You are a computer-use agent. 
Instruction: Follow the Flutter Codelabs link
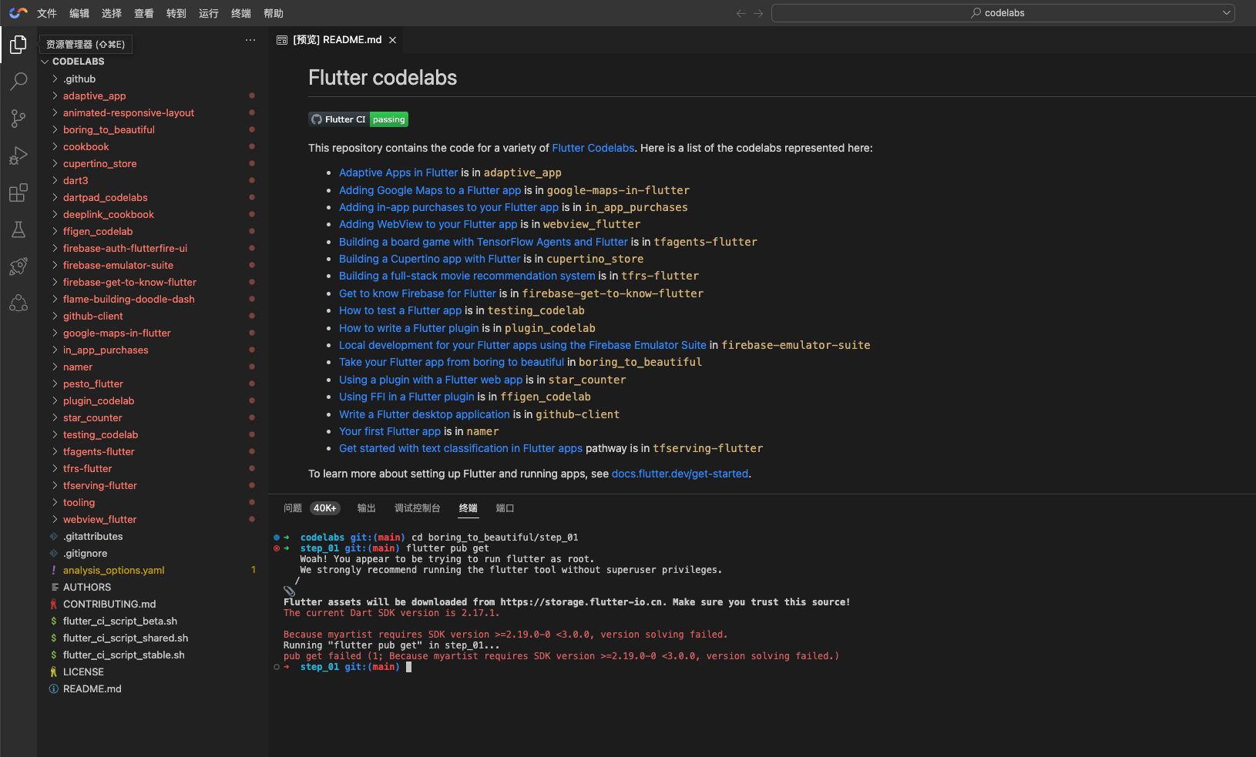coord(593,148)
